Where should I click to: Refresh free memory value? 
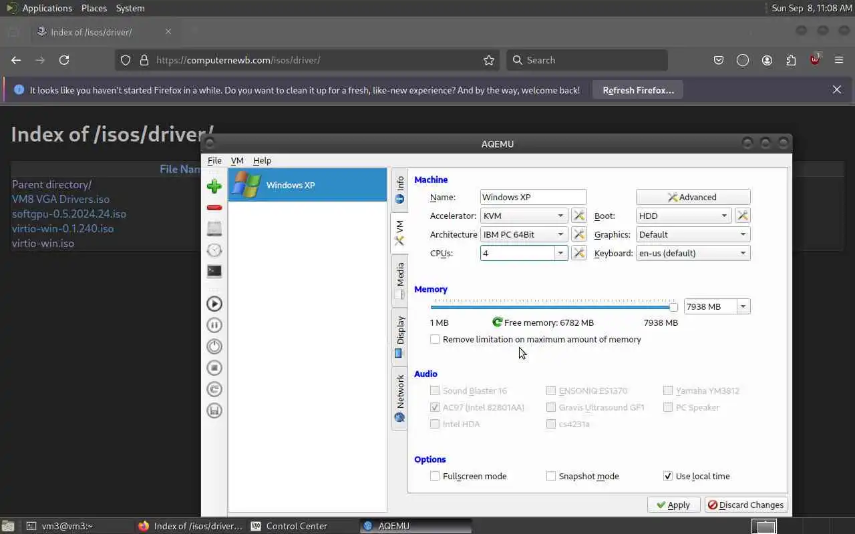tap(497, 322)
